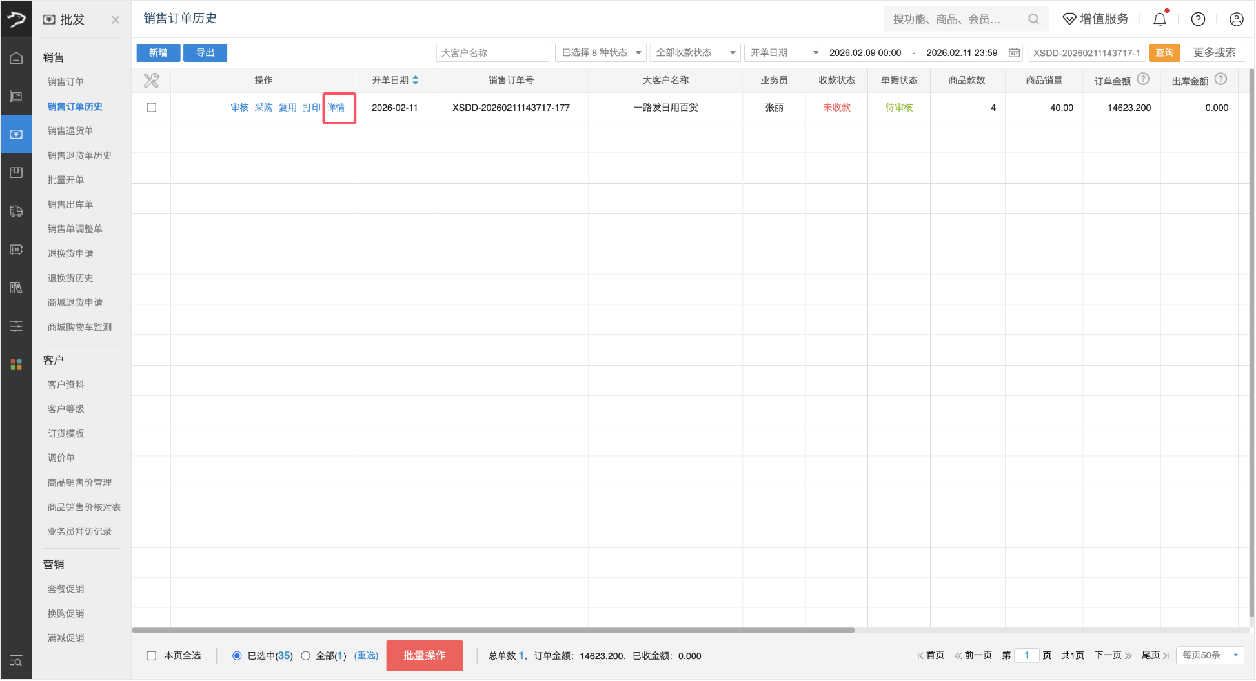
Task: Open the member card icon in sidebar
Action: pos(16,250)
